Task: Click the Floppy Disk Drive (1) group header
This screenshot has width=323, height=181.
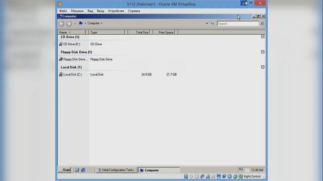Action: 76,52
